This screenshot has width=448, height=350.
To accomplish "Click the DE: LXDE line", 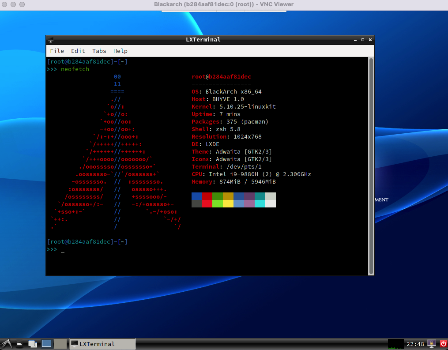I will 205,144.
